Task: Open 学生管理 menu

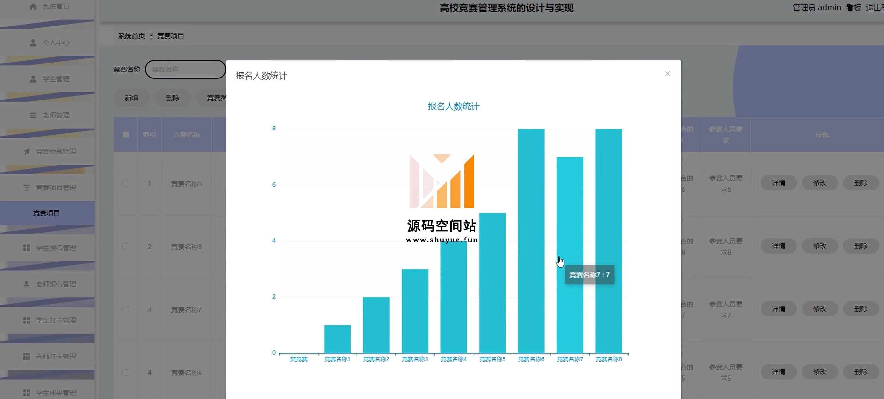Action: pyautogui.click(x=47, y=79)
